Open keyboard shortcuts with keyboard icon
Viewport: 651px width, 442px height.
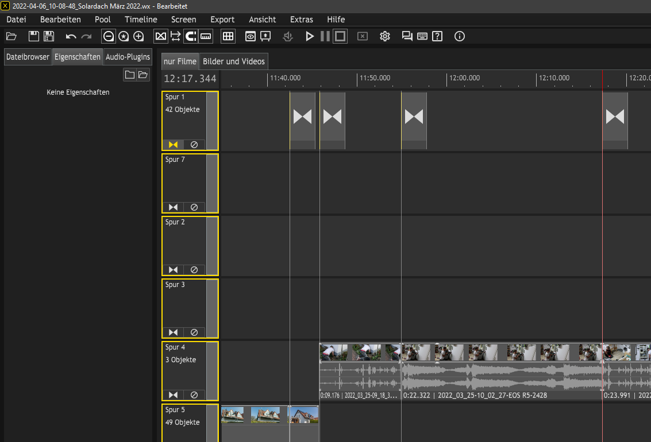[422, 37]
